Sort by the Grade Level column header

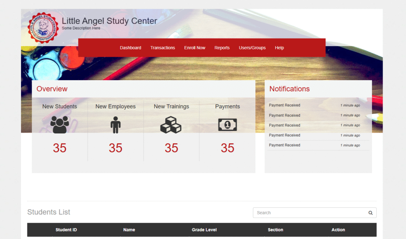tap(204, 230)
